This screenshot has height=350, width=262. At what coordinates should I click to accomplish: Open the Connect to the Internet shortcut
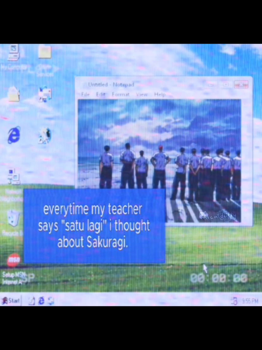(45, 135)
